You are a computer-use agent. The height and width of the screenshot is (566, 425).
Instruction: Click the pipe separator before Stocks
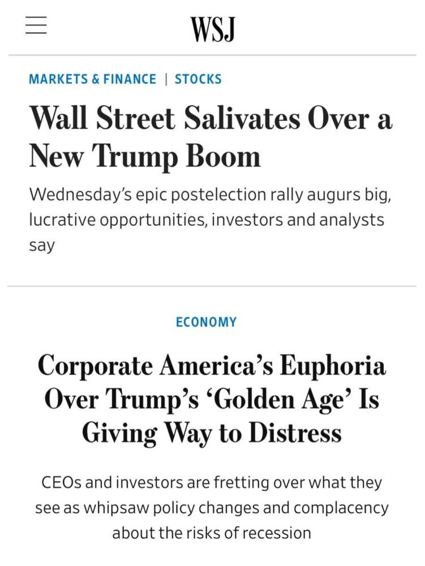pyautogui.click(x=166, y=79)
